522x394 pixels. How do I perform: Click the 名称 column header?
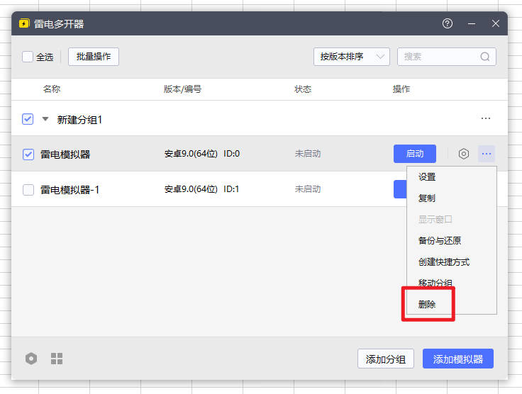pyautogui.click(x=52, y=89)
